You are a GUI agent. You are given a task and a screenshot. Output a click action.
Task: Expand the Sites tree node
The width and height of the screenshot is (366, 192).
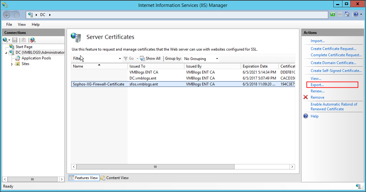coord(12,64)
